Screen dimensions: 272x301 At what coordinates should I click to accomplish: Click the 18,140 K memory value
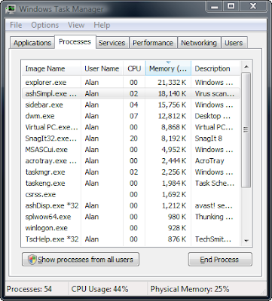(x=172, y=93)
